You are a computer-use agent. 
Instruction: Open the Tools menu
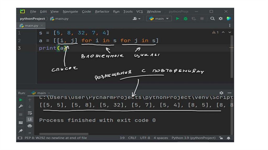tap(128, 11)
